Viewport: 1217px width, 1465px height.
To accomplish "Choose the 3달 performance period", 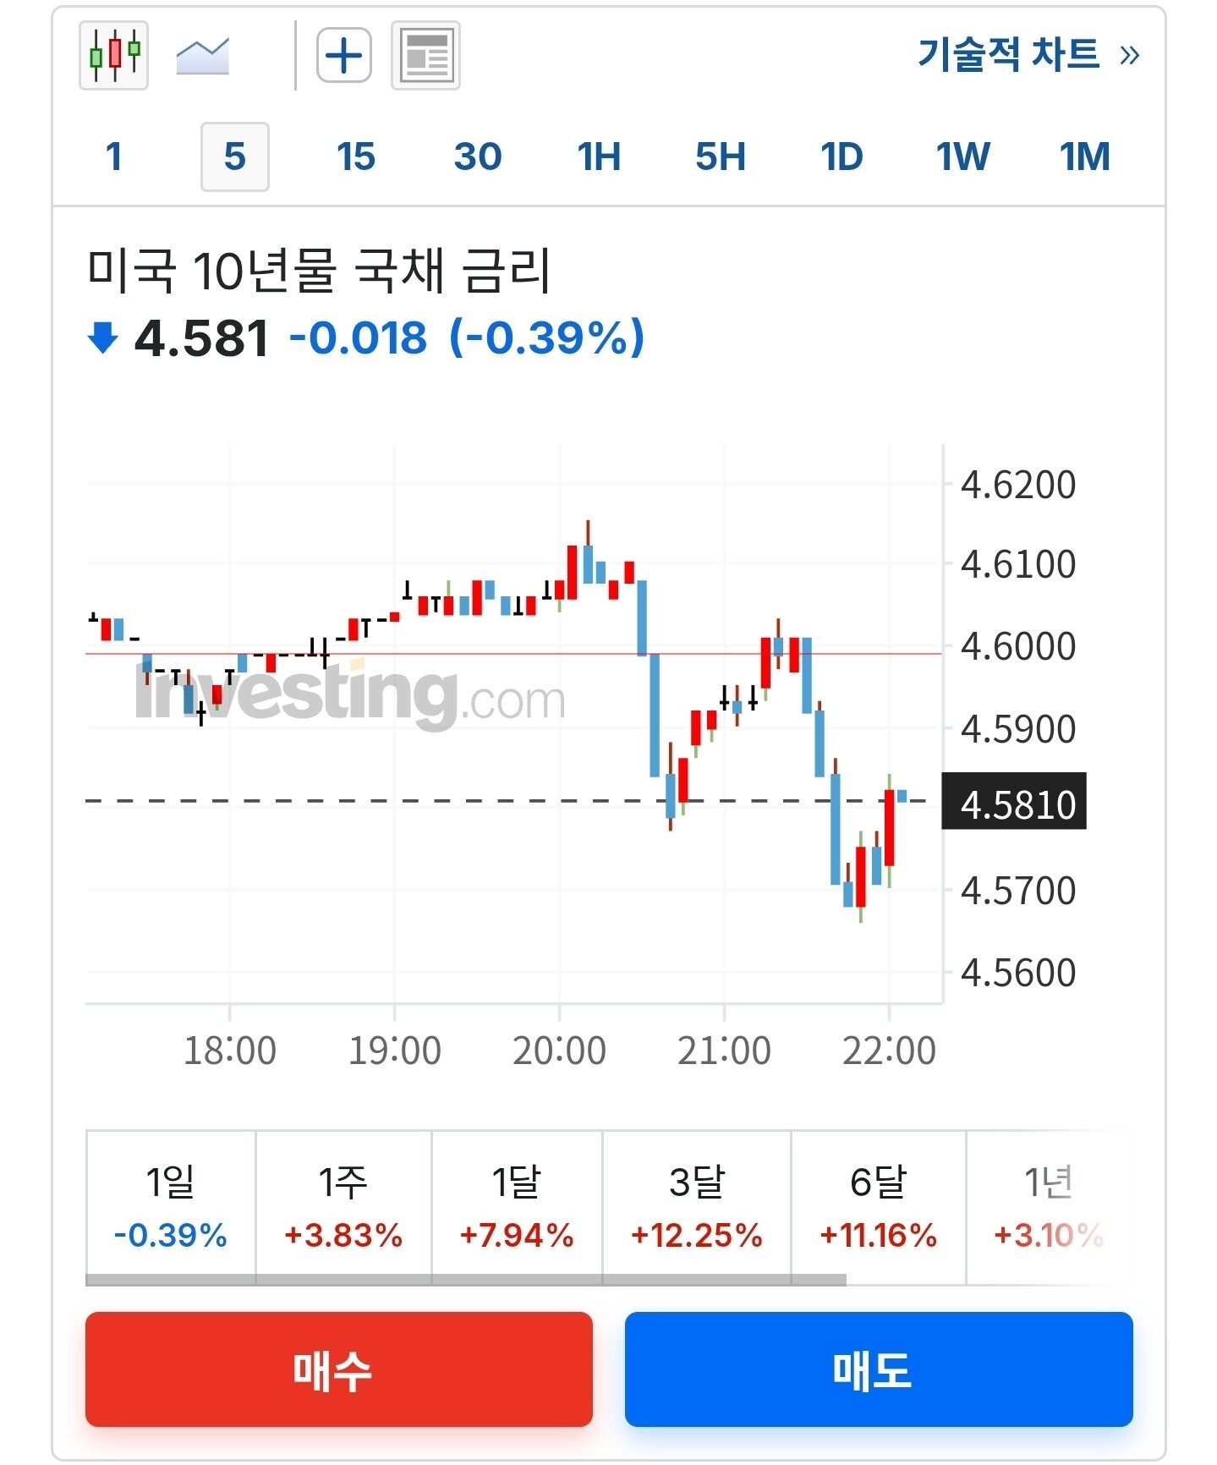I will point(697,1205).
